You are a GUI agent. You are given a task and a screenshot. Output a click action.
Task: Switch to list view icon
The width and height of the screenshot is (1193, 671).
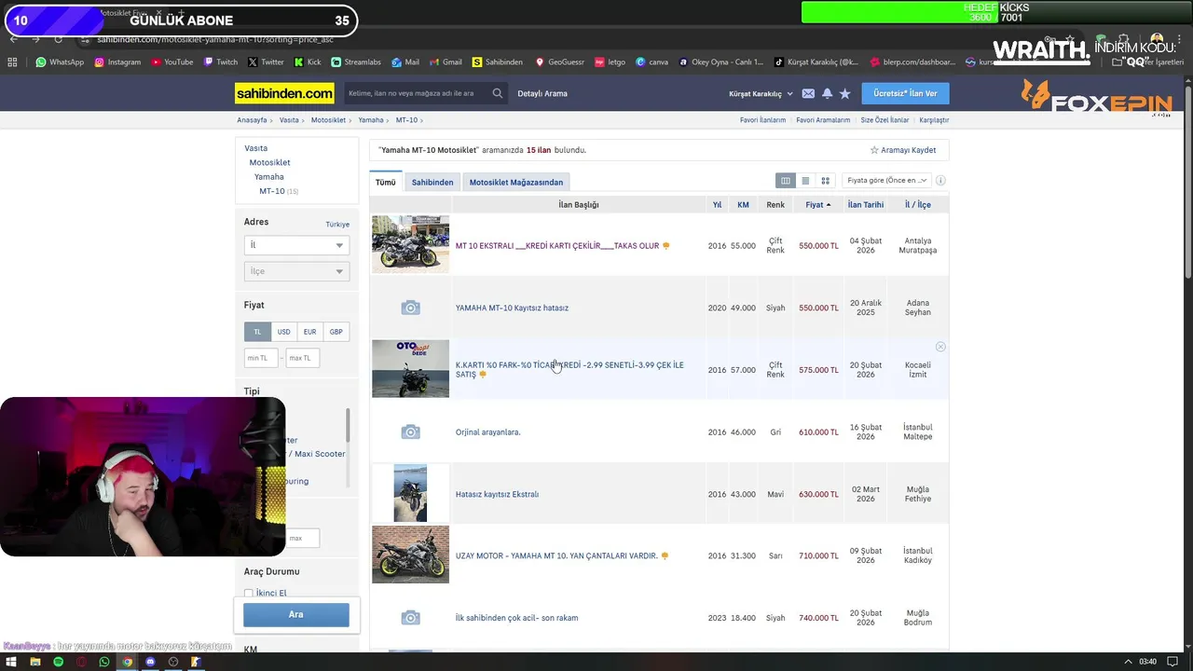[x=805, y=181]
